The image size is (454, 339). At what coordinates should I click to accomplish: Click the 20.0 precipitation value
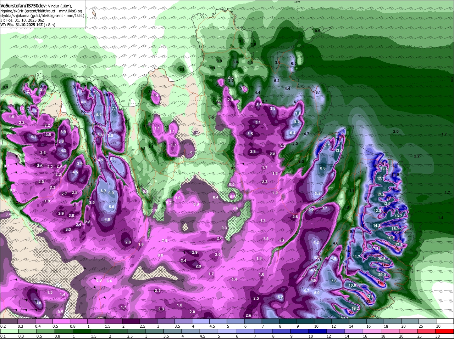[382, 275]
